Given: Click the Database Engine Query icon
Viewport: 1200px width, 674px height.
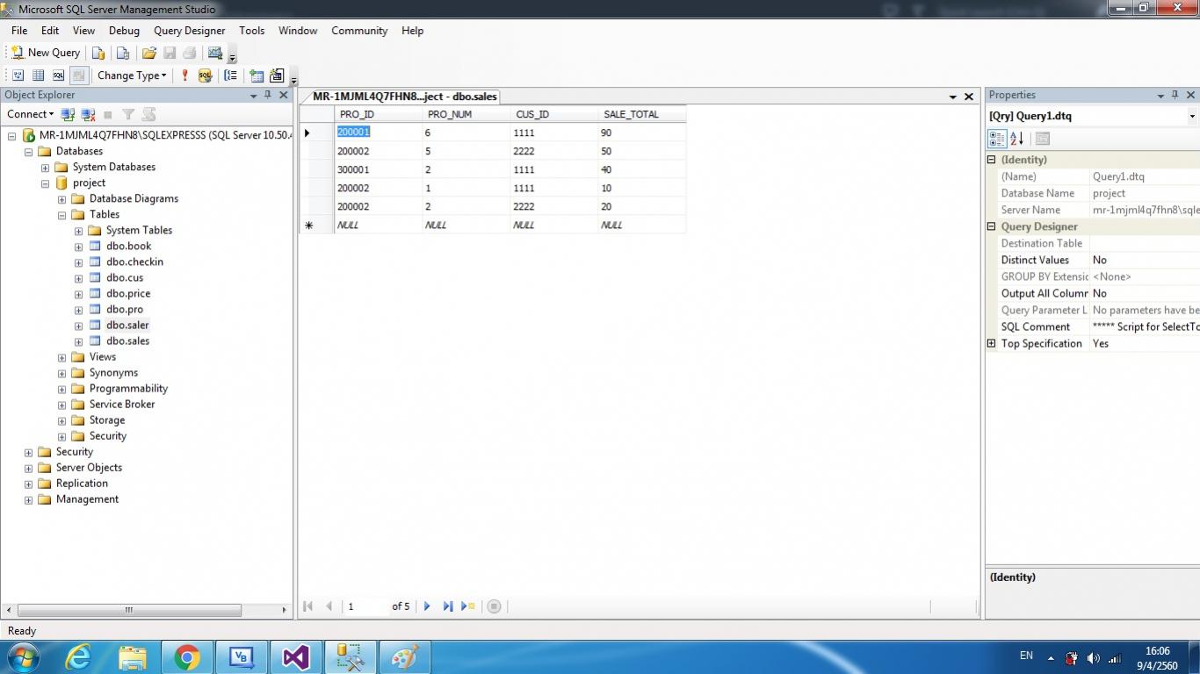Looking at the screenshot, I should tap(98, 53).
